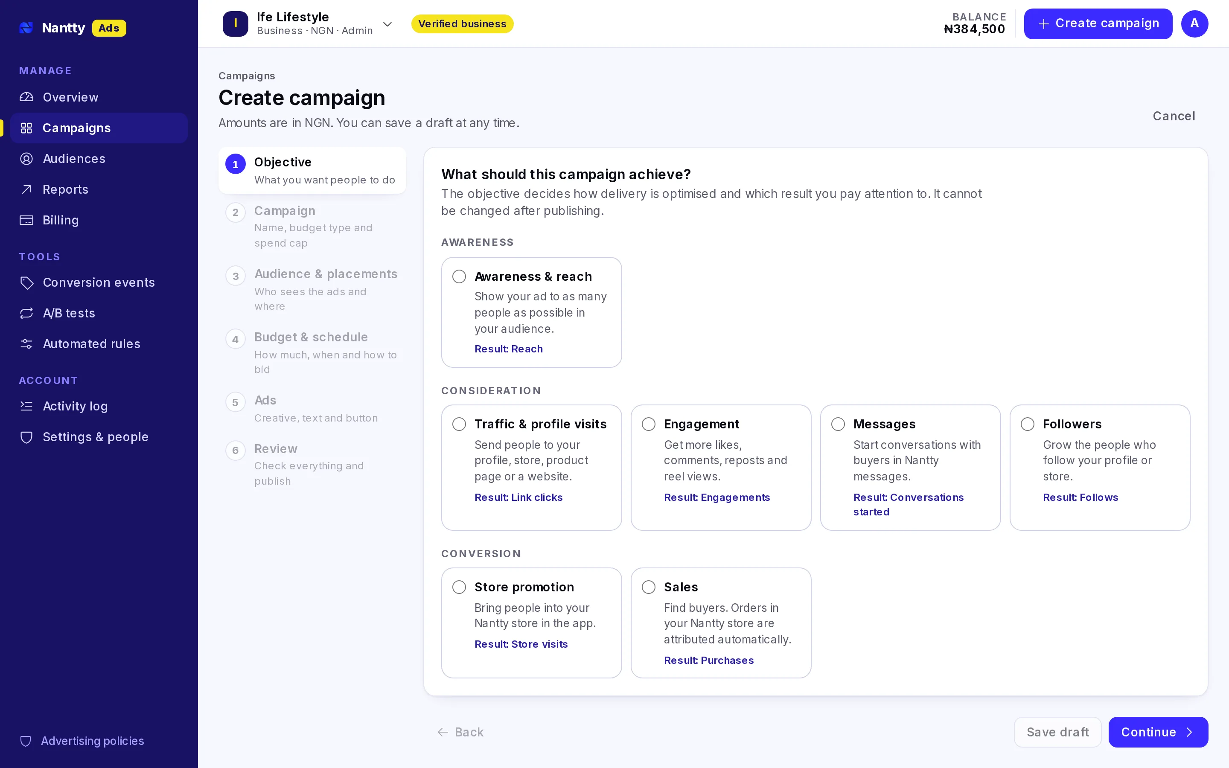Open Overview via its gauge icon

[x=26, y=97]
